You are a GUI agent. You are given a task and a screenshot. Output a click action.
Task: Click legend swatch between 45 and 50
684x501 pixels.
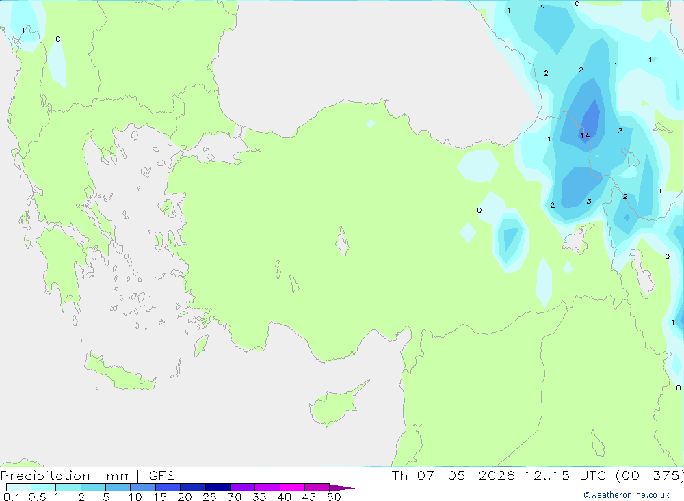point(317,487)
